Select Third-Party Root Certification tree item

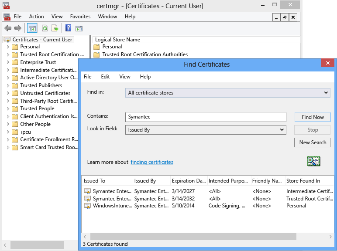[x=48, y=101]
